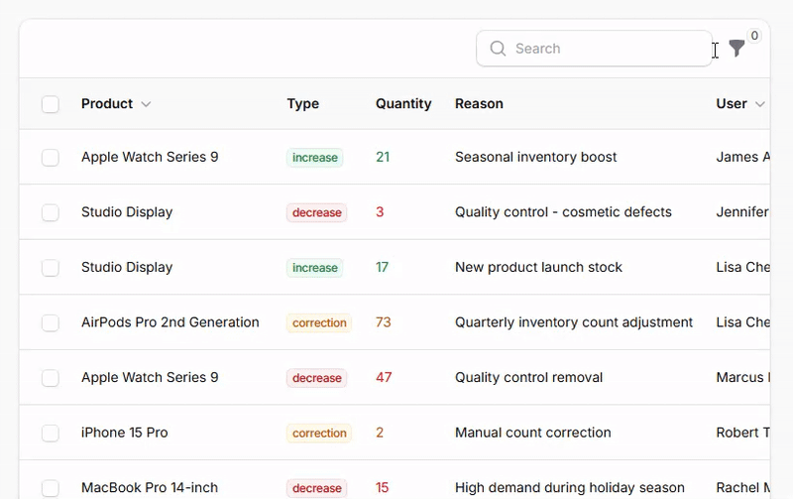Check the Quality control removal row checkbox
This screenshot has width=793, height=499.
coord(51,378)
